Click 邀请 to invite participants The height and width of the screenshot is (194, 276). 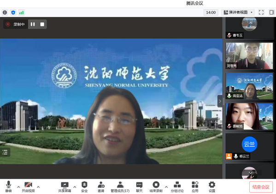tap(101, 187)
